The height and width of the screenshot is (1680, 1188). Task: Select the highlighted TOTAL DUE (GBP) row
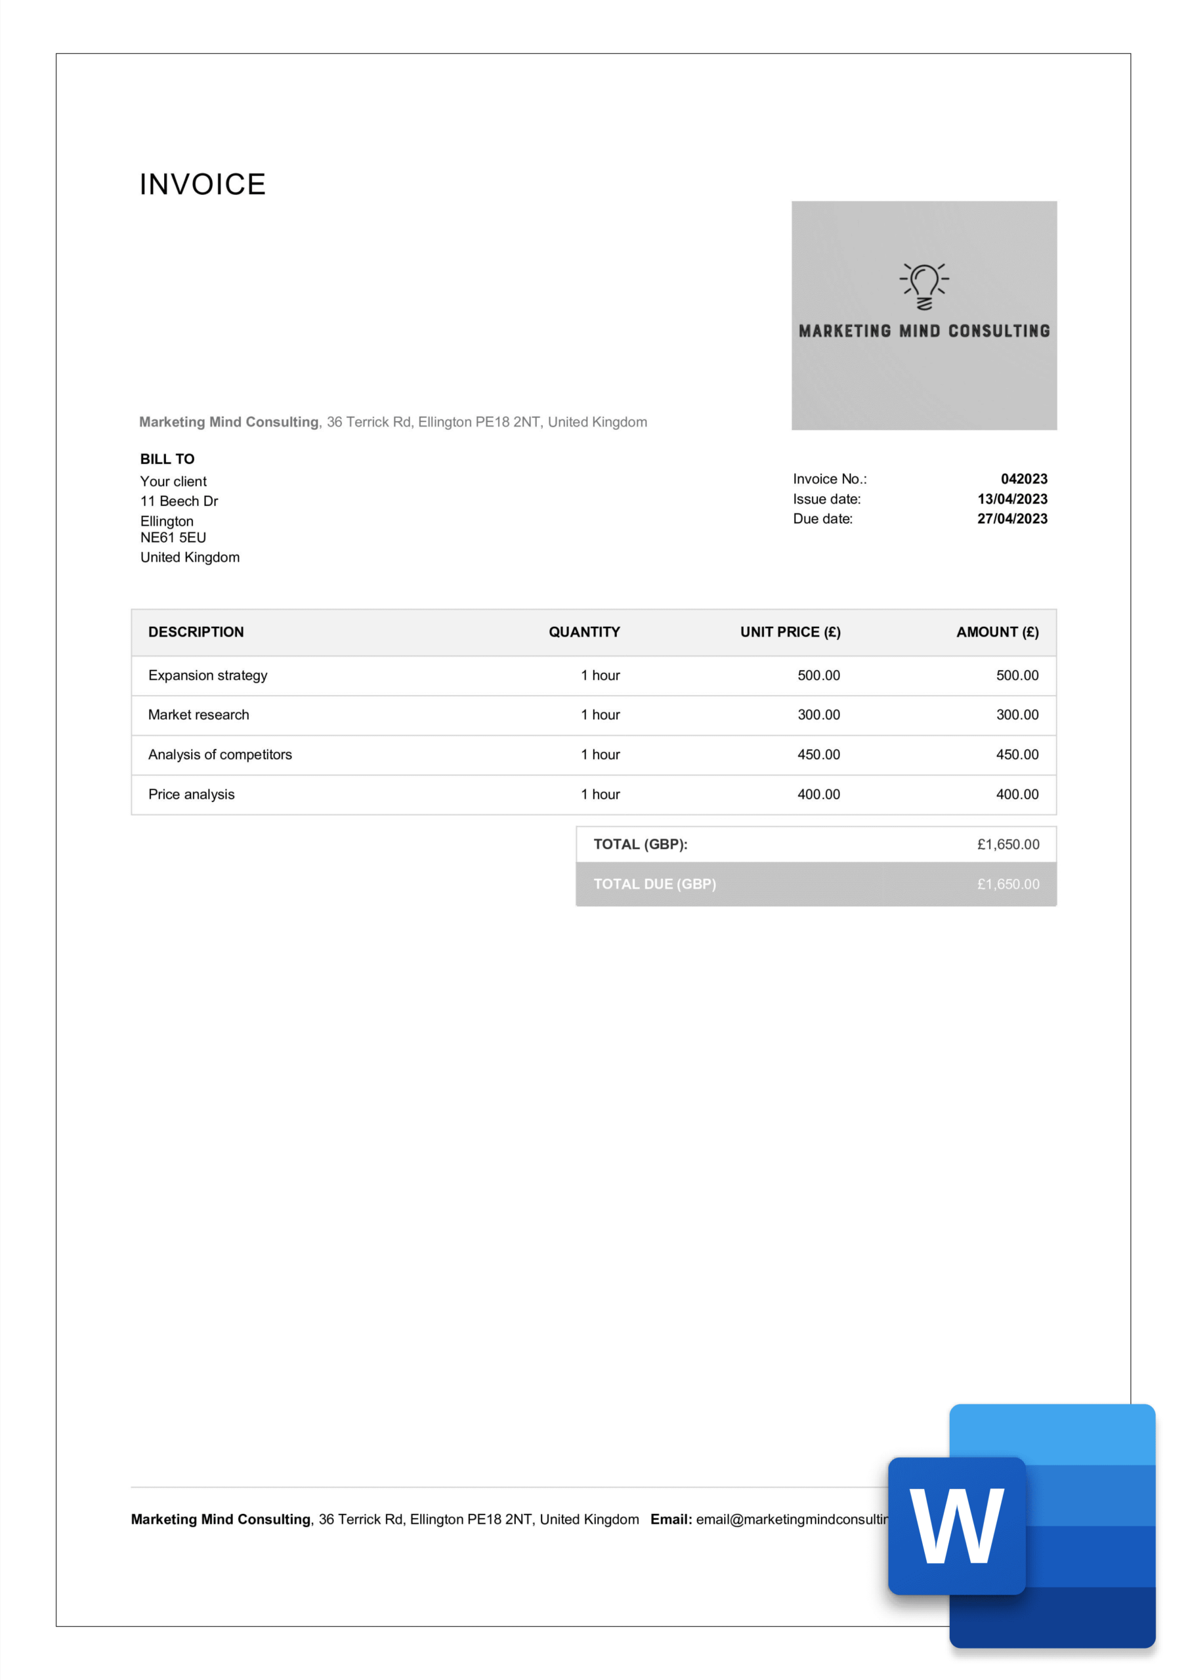(816, 884)
